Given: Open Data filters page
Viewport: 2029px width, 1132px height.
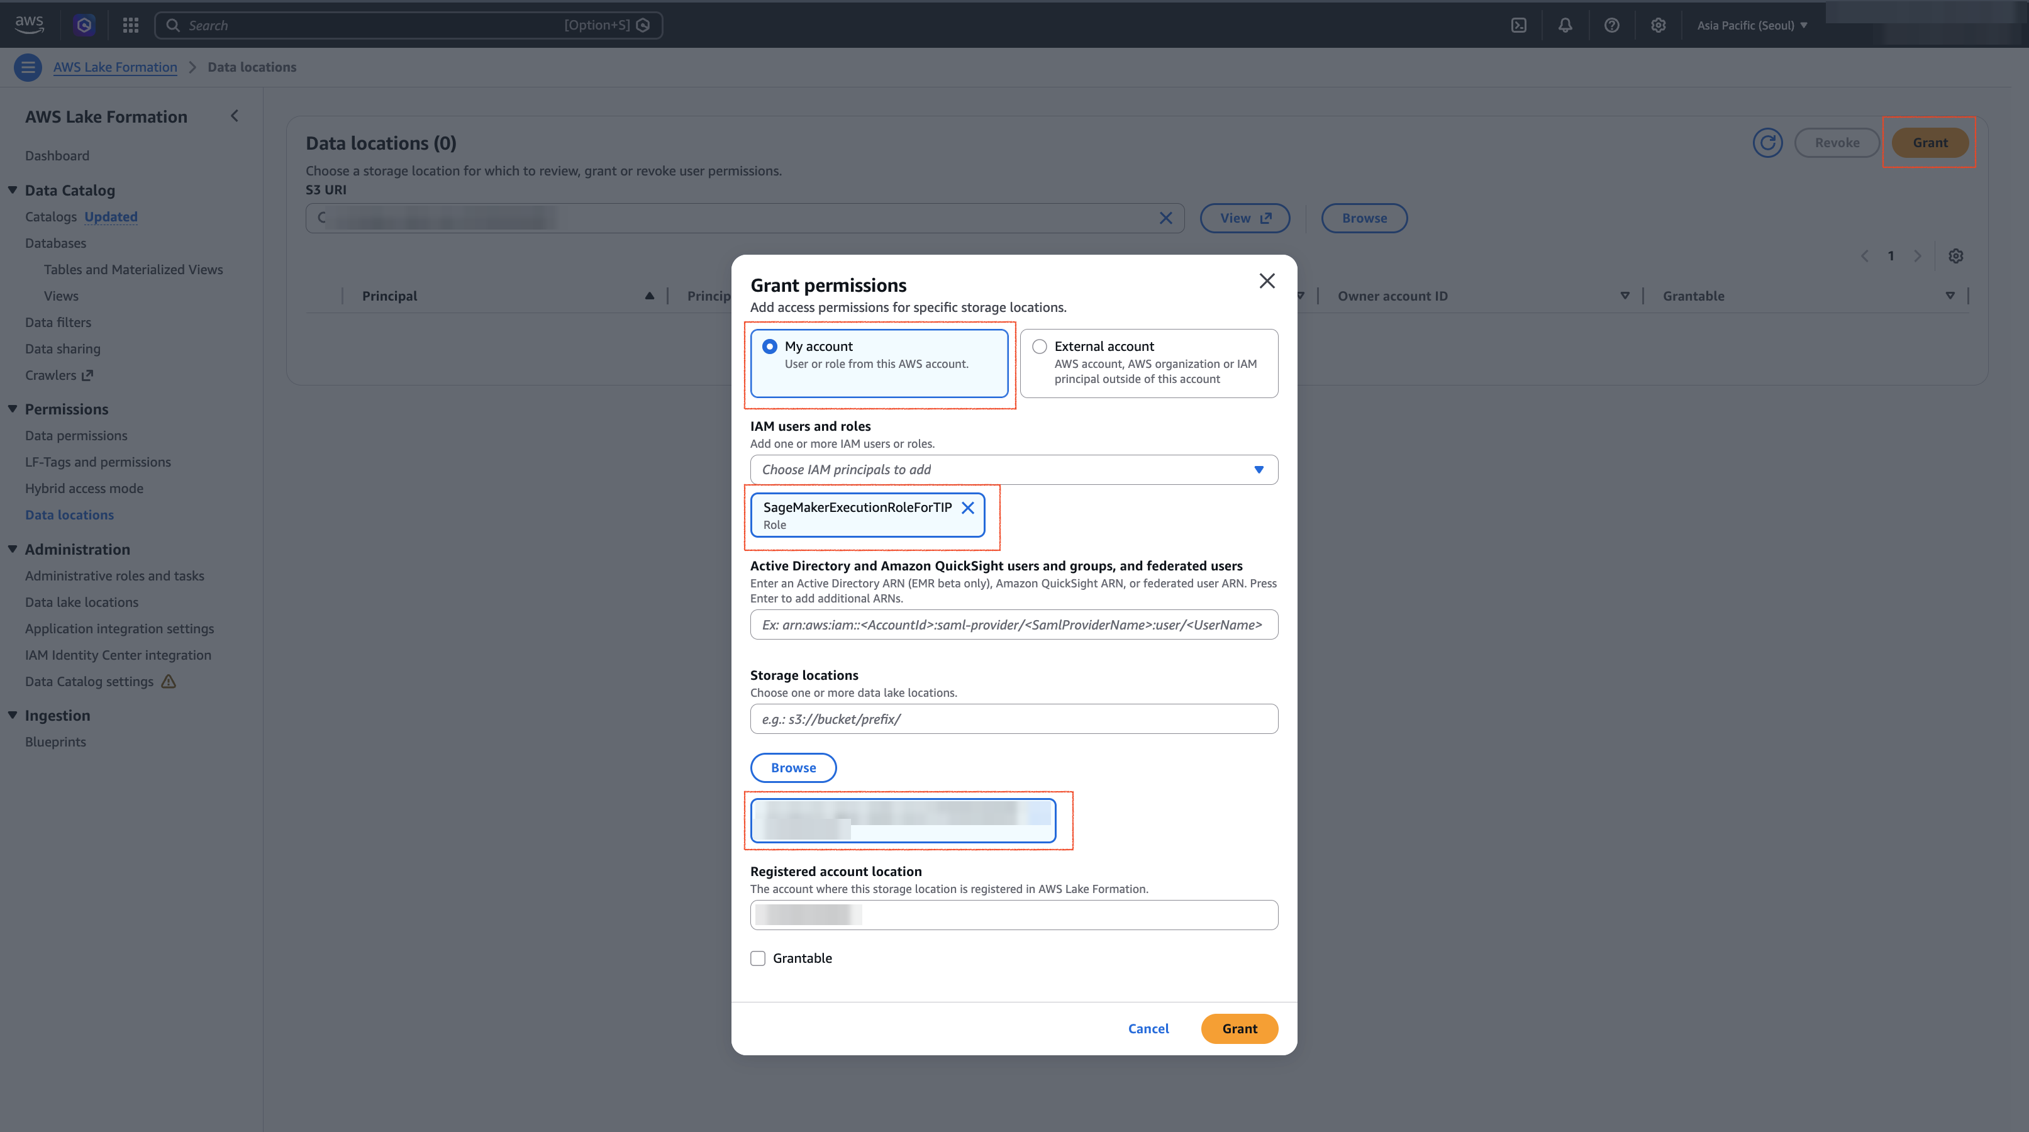Looking at the screenshot, I should [58, 322].
